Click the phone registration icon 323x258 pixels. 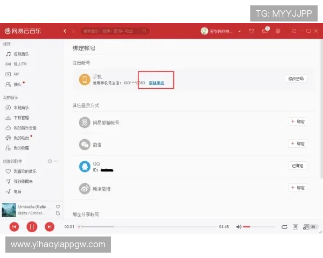coord(85,80)
